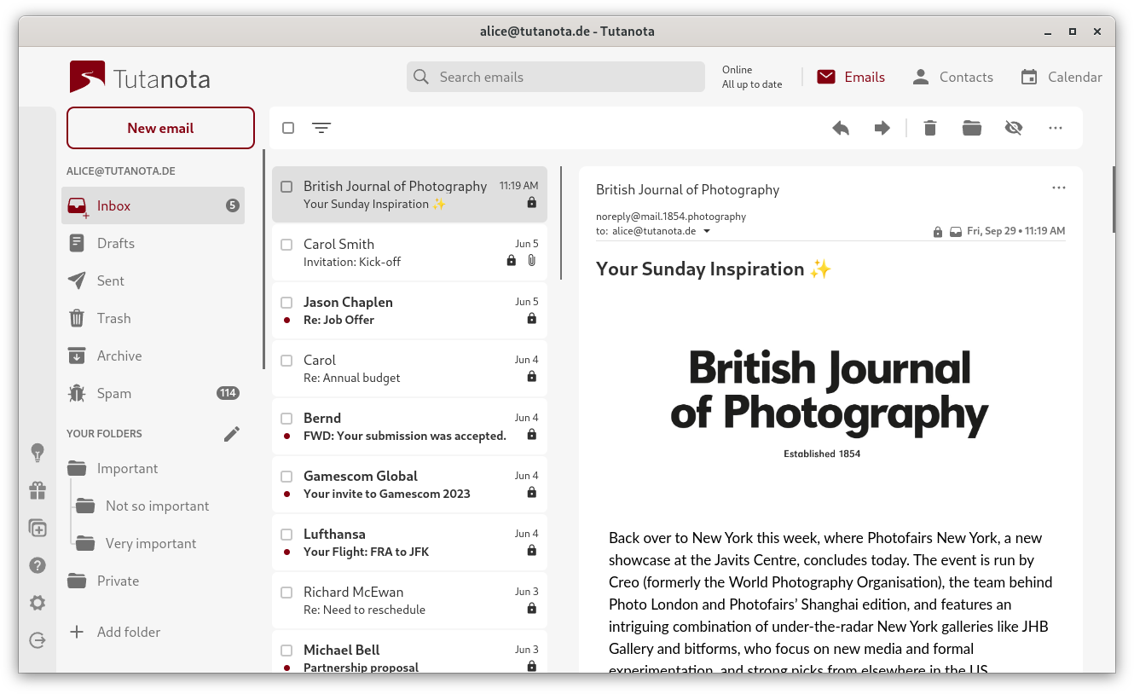
Task: Open the Your invite to Gamescom 2023 email
Action: [409, 484]
